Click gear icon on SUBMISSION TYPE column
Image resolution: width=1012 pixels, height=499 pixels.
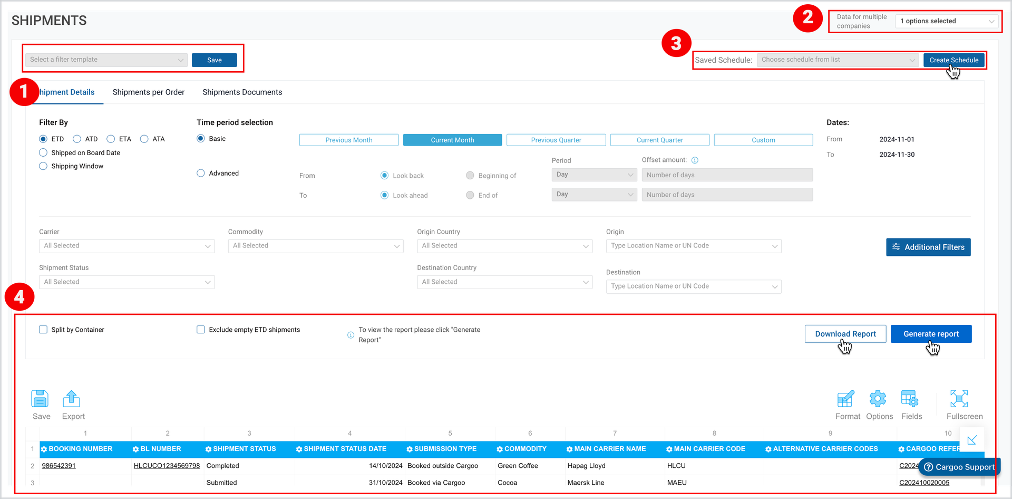click(x=410, y=449)
